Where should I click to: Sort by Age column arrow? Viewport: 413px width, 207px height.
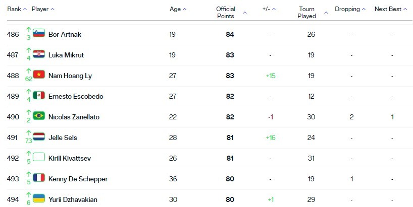click(185, 9)
